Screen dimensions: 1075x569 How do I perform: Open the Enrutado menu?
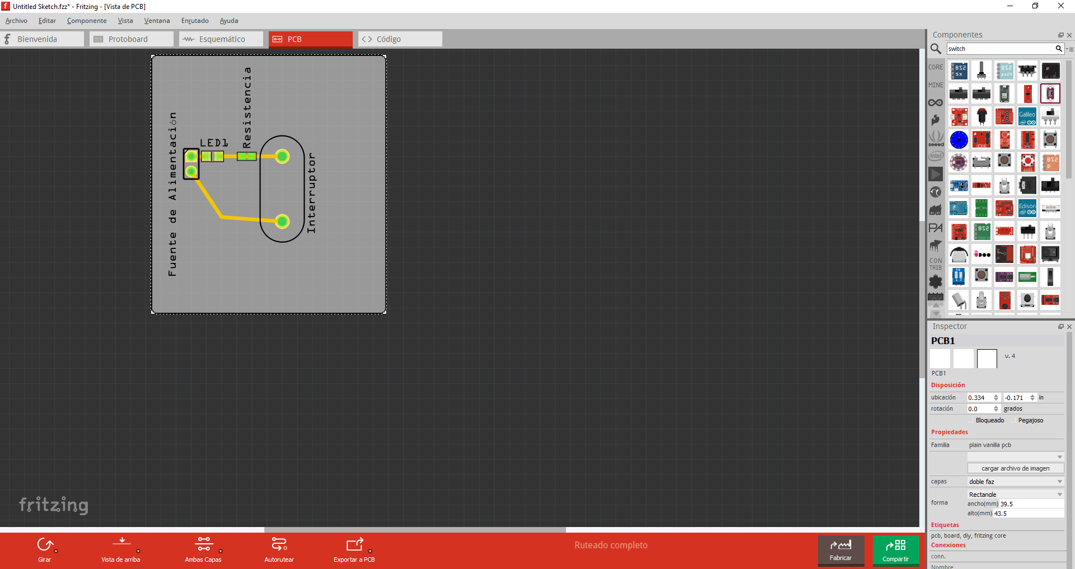coord(195,21)
